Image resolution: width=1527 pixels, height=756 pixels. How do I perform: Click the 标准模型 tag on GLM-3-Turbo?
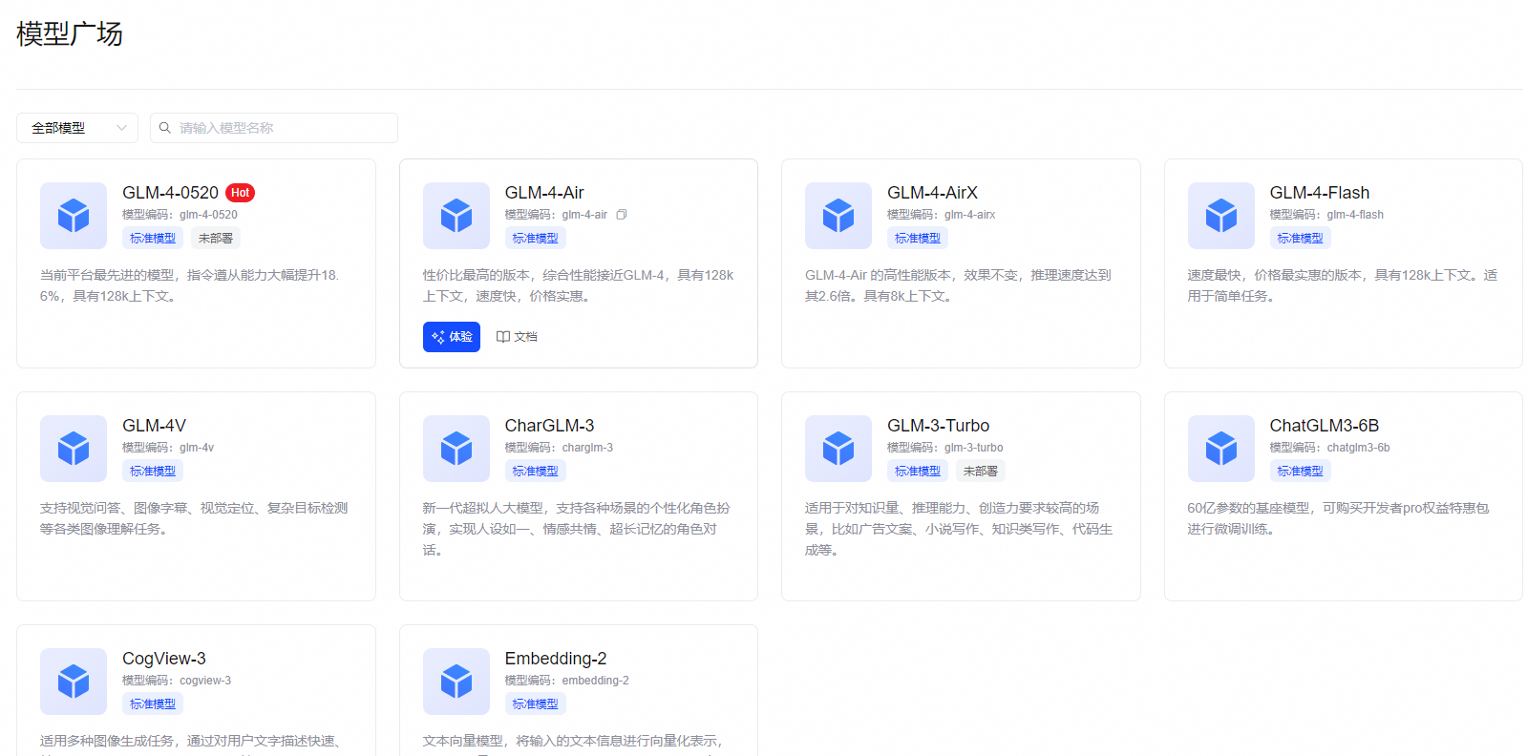click(918, 472)
